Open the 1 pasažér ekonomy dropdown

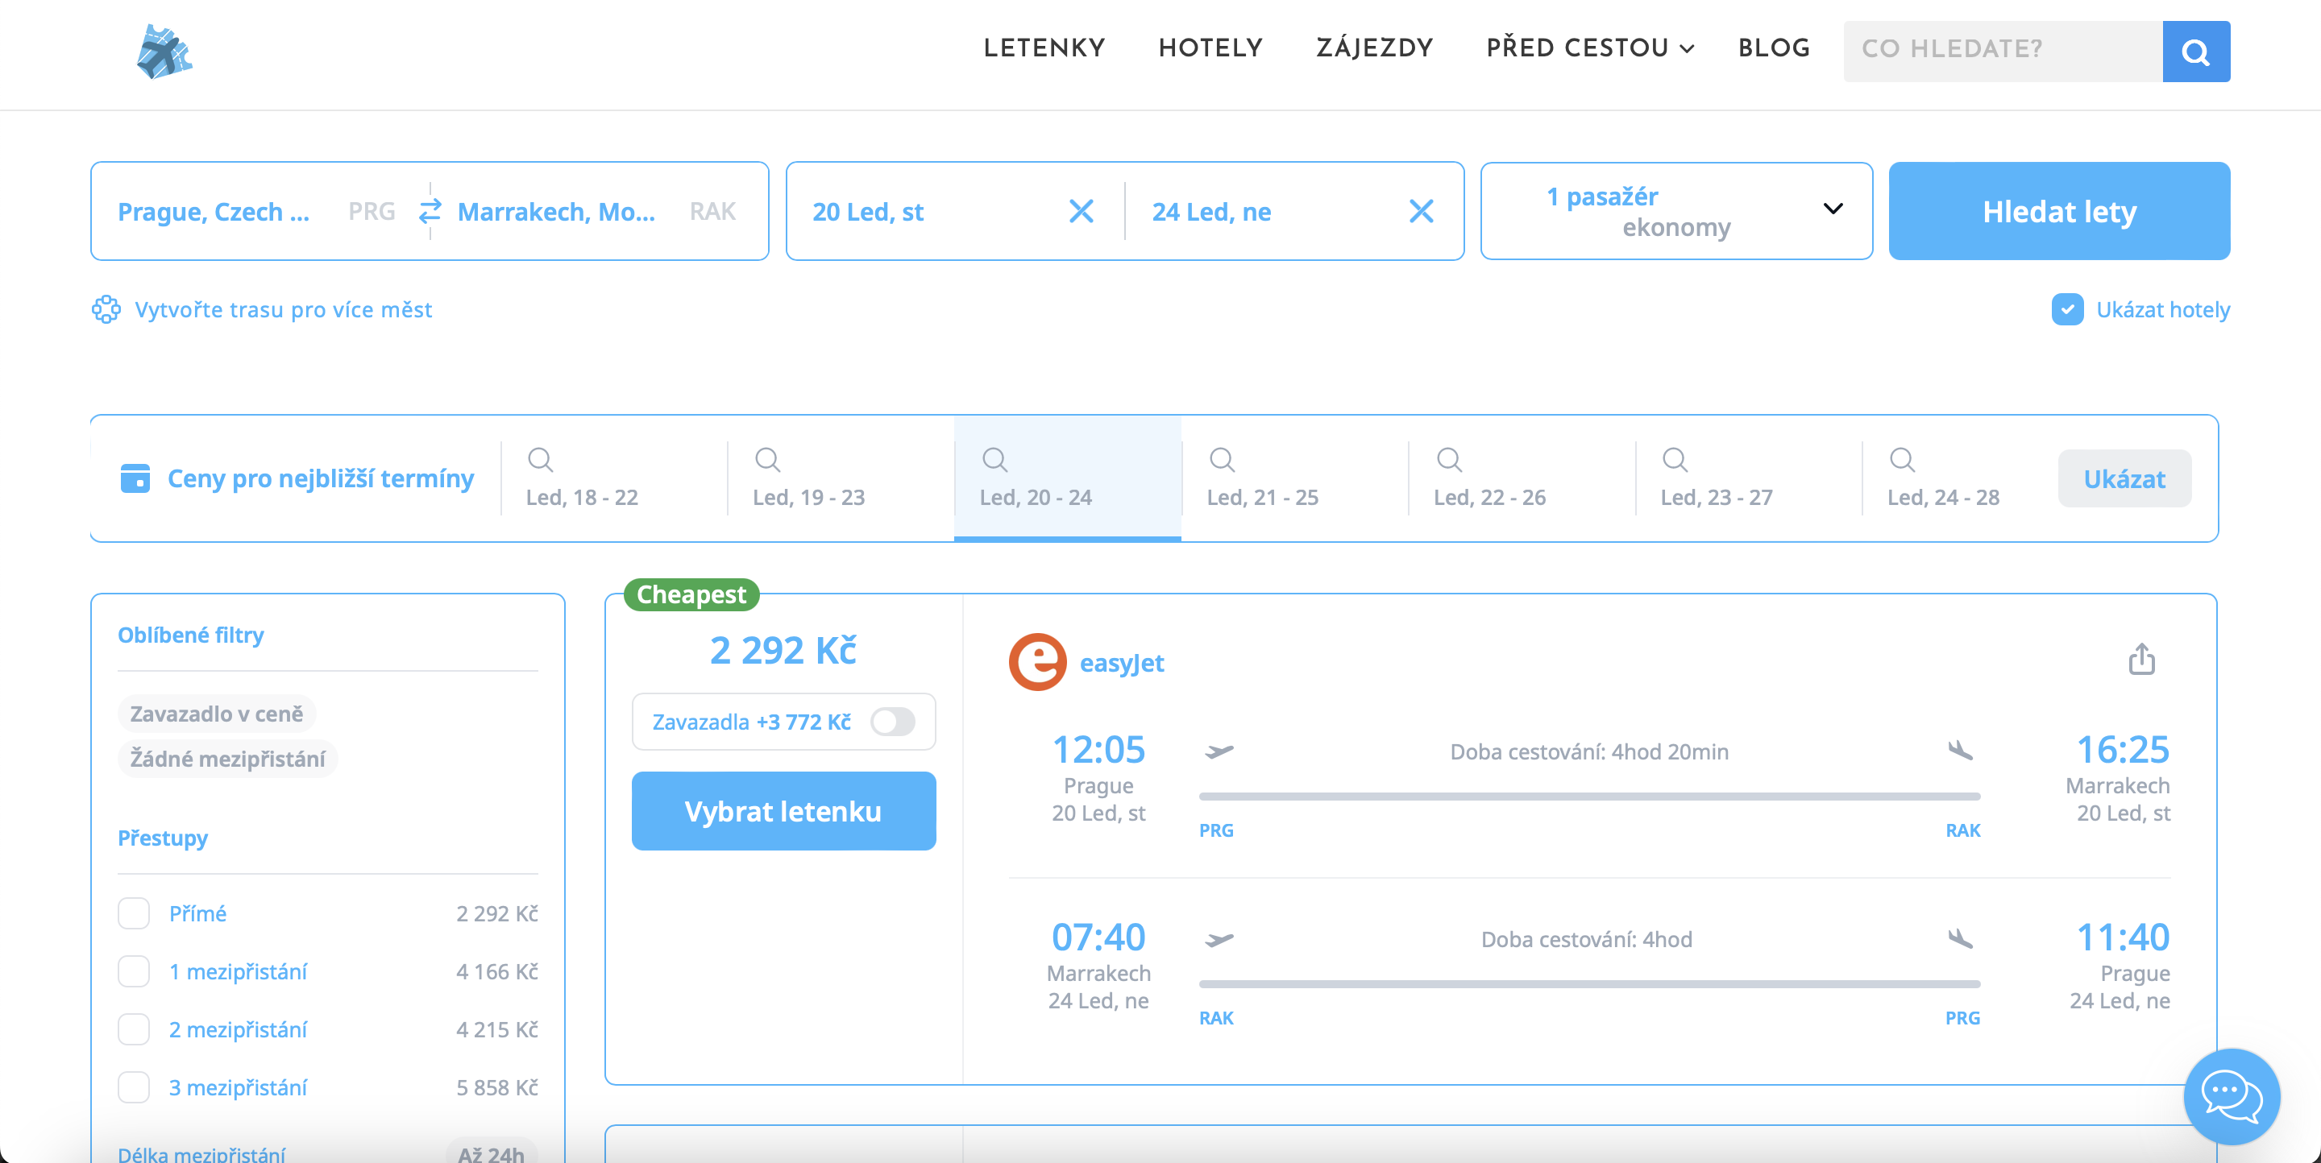click(x=1676, y=212)
